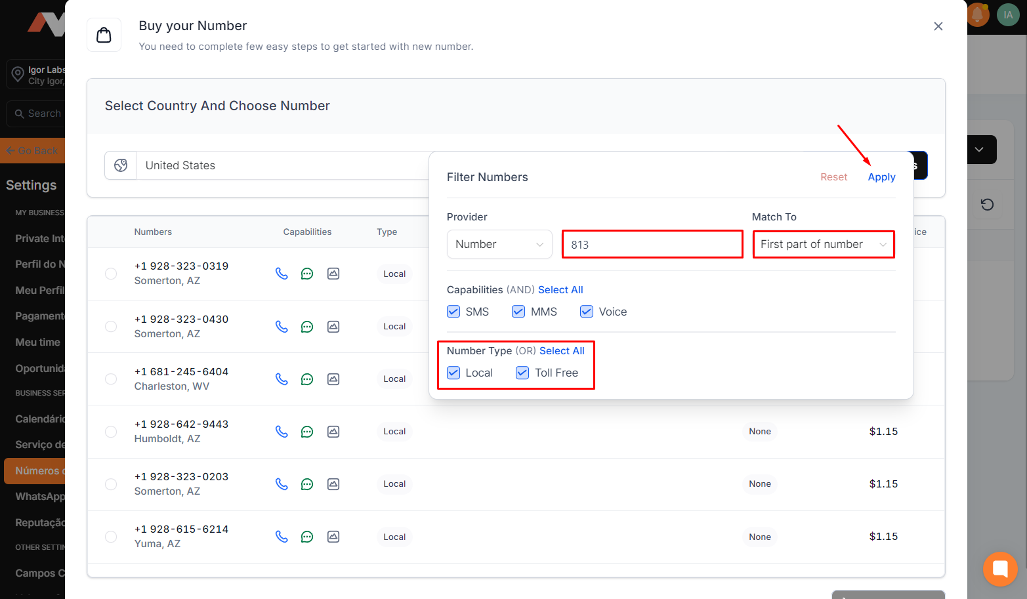This screenshot has width=1027, height=599.
Task: Open the United States country selector
Action: coord(282,165)
